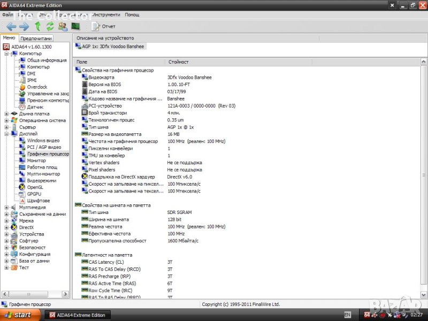Open the Шрифтове fonts entry
This screenshot has width=428, height=321.
[38, 201]
